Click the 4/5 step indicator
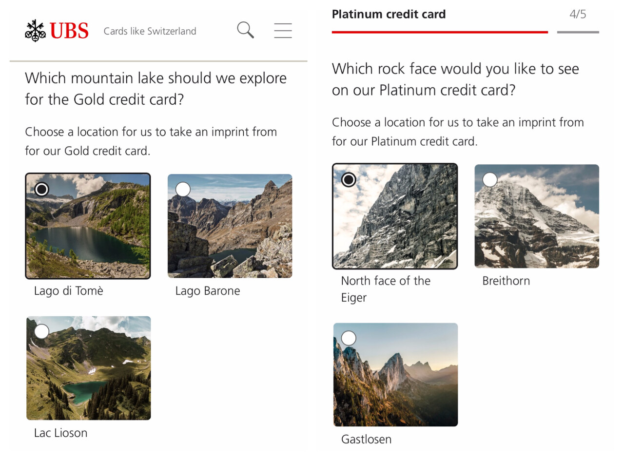Screen dimensions: 624x461 point(578,14)
